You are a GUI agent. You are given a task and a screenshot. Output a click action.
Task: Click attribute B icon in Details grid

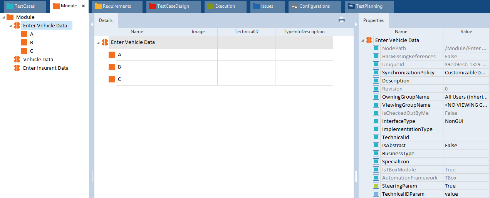click(x=112, y=67)
